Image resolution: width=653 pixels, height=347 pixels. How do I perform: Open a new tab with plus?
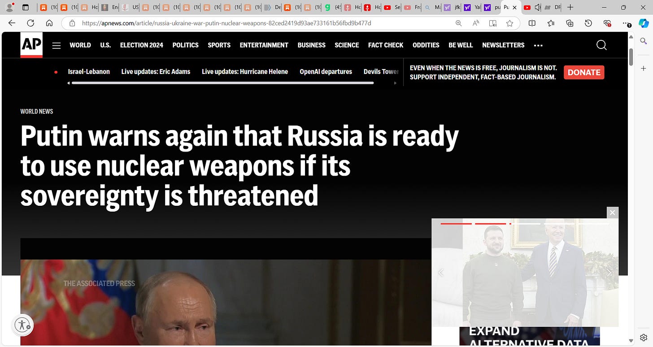570,7
